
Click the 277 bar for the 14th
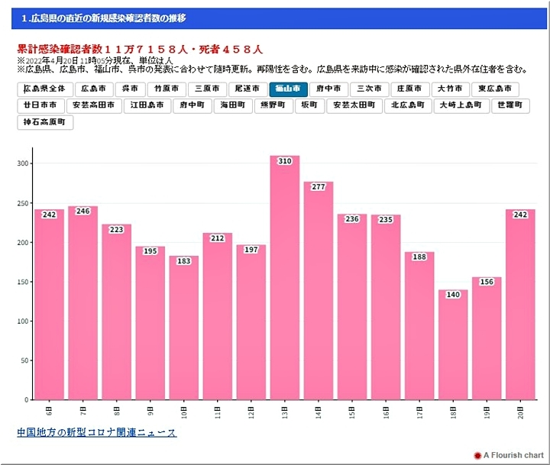pos(318,290)
